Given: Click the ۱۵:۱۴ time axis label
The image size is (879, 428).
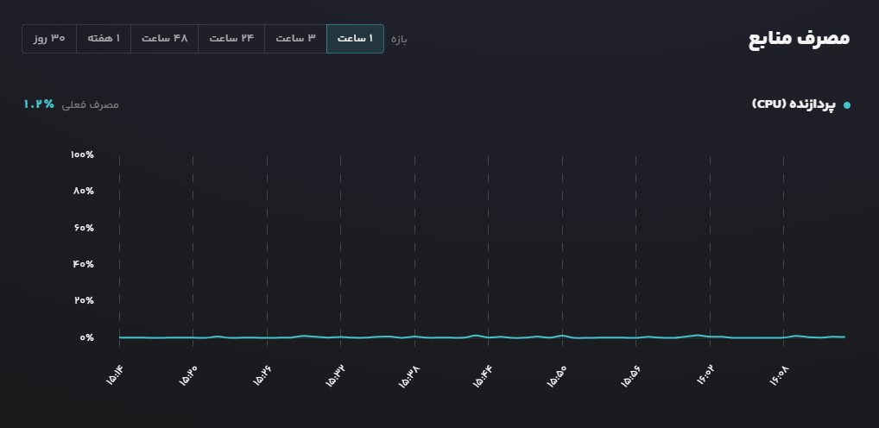Looking at the screenshot, I should pyautogui.click(x=114, y=375).
